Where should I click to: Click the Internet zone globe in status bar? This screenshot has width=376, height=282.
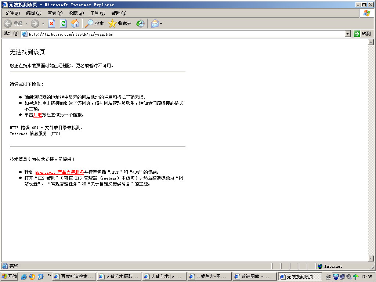coord(320,266)
